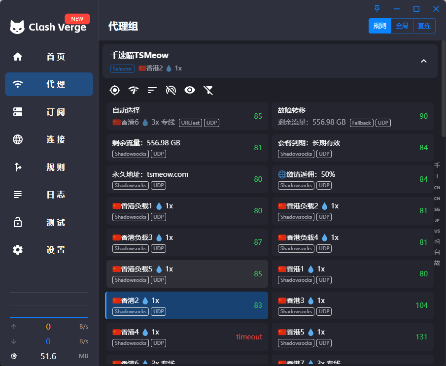This screenshot has height=366, width=446.
Task: Run the delay test speedometer icon
Action: [x=134, y=90]
